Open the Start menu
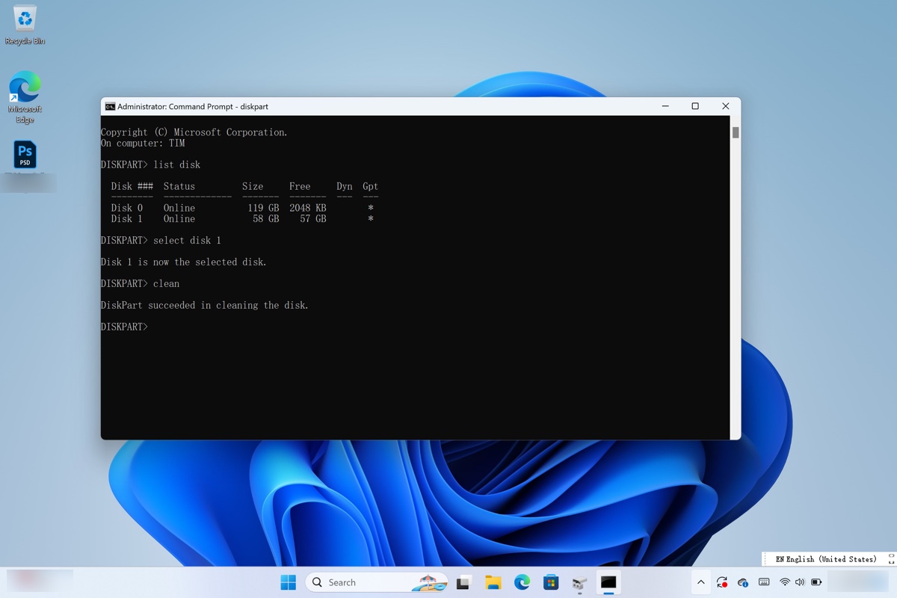This screenshot has height=598, width=897. [x=288, y=582]
